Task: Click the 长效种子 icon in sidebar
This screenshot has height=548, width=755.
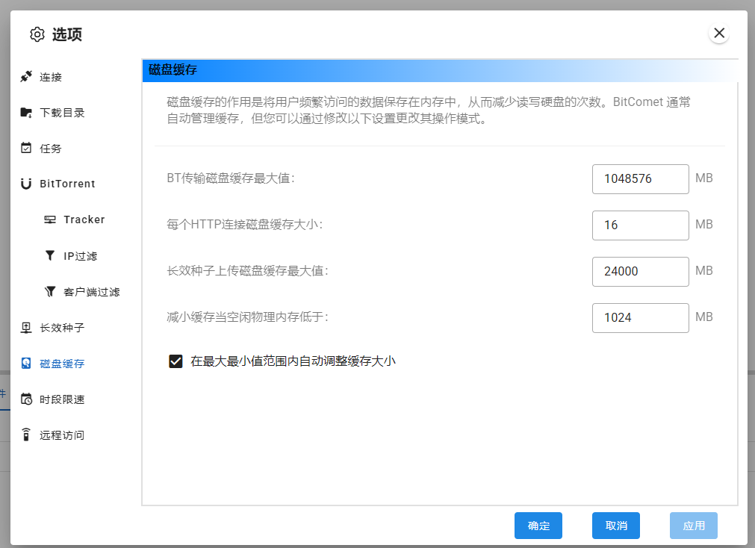Action: click(x=26, y=328)
